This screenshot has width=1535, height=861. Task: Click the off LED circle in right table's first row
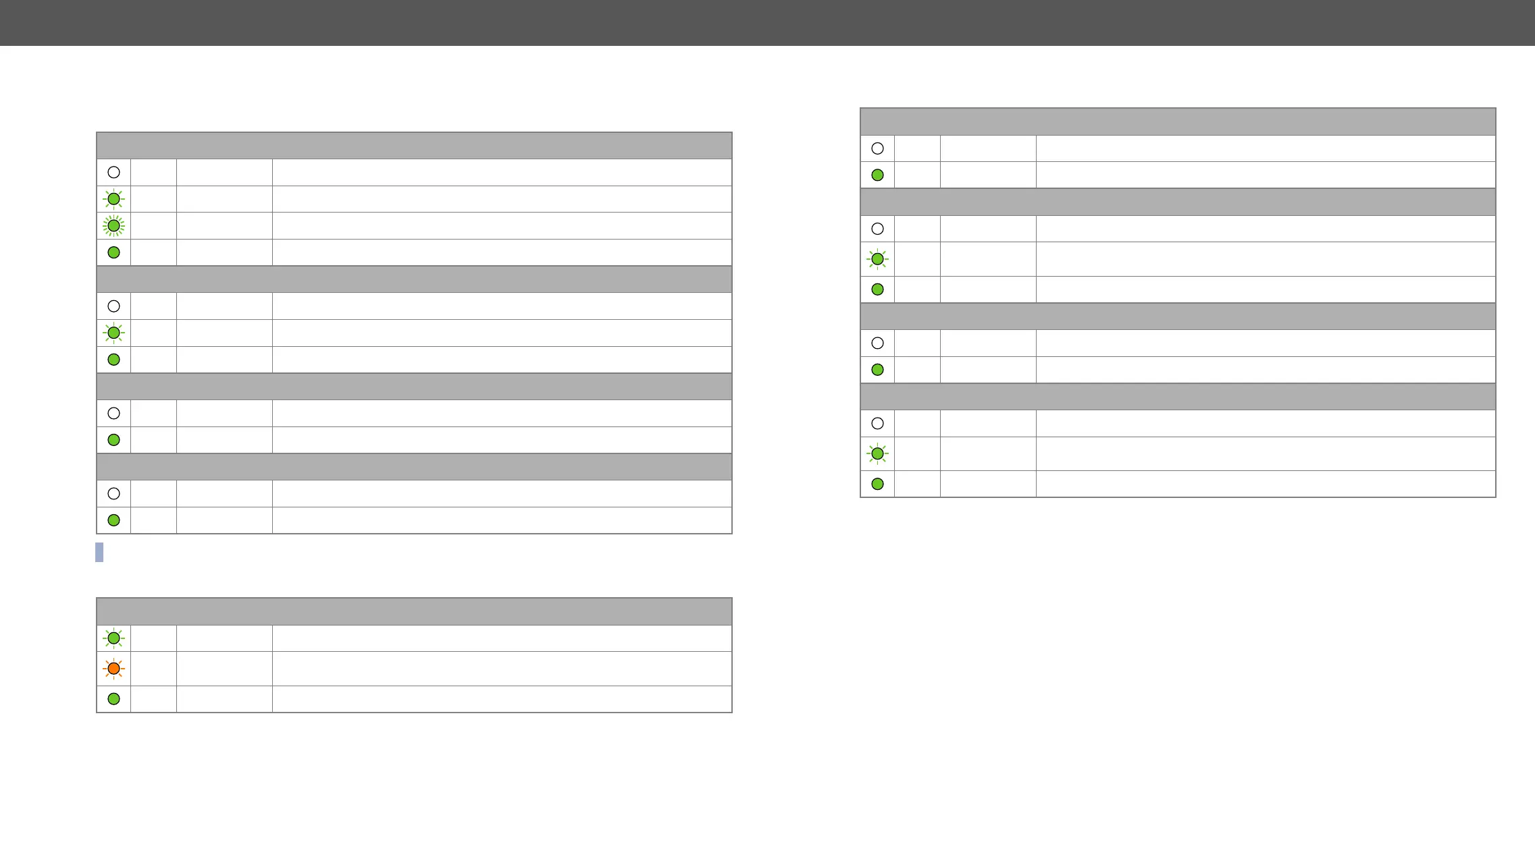[877, 148]
